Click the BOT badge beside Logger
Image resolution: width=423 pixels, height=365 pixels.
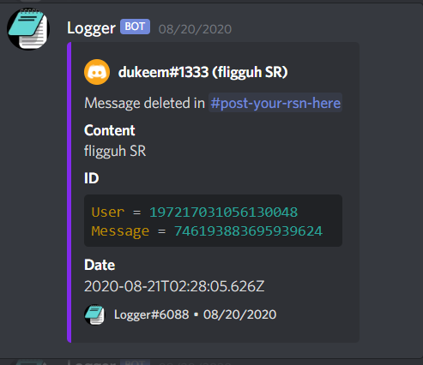135,27
